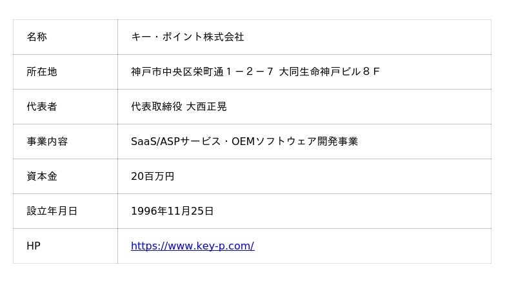Select the 1996年11月25日 founding date
Image resolution: width=516 pixels, height=283 pixels.
point(172,211)
